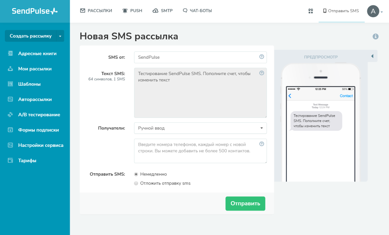The image size is (389, 235).
Task: Click the phone numbers input text area
Action: coord(201,151)
